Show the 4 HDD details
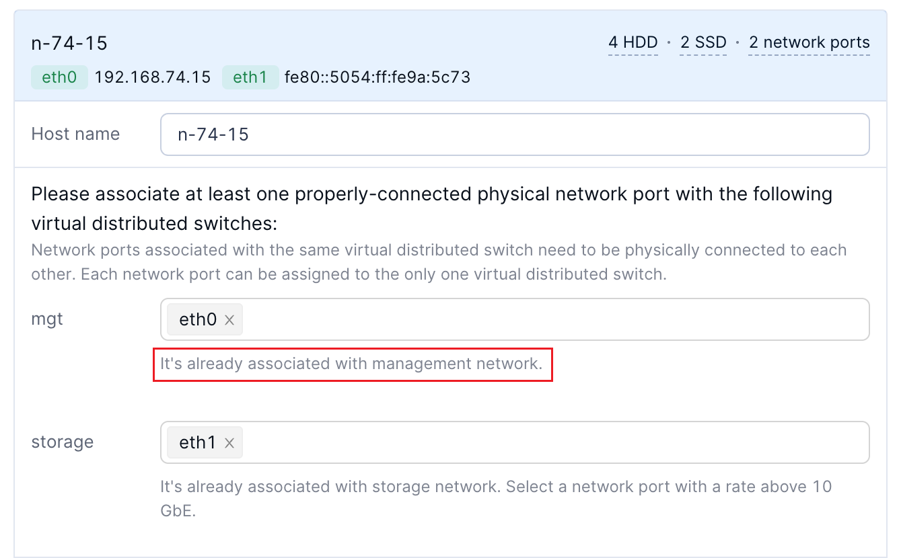Viewport: 899px width, 558px height. (633, 43)
